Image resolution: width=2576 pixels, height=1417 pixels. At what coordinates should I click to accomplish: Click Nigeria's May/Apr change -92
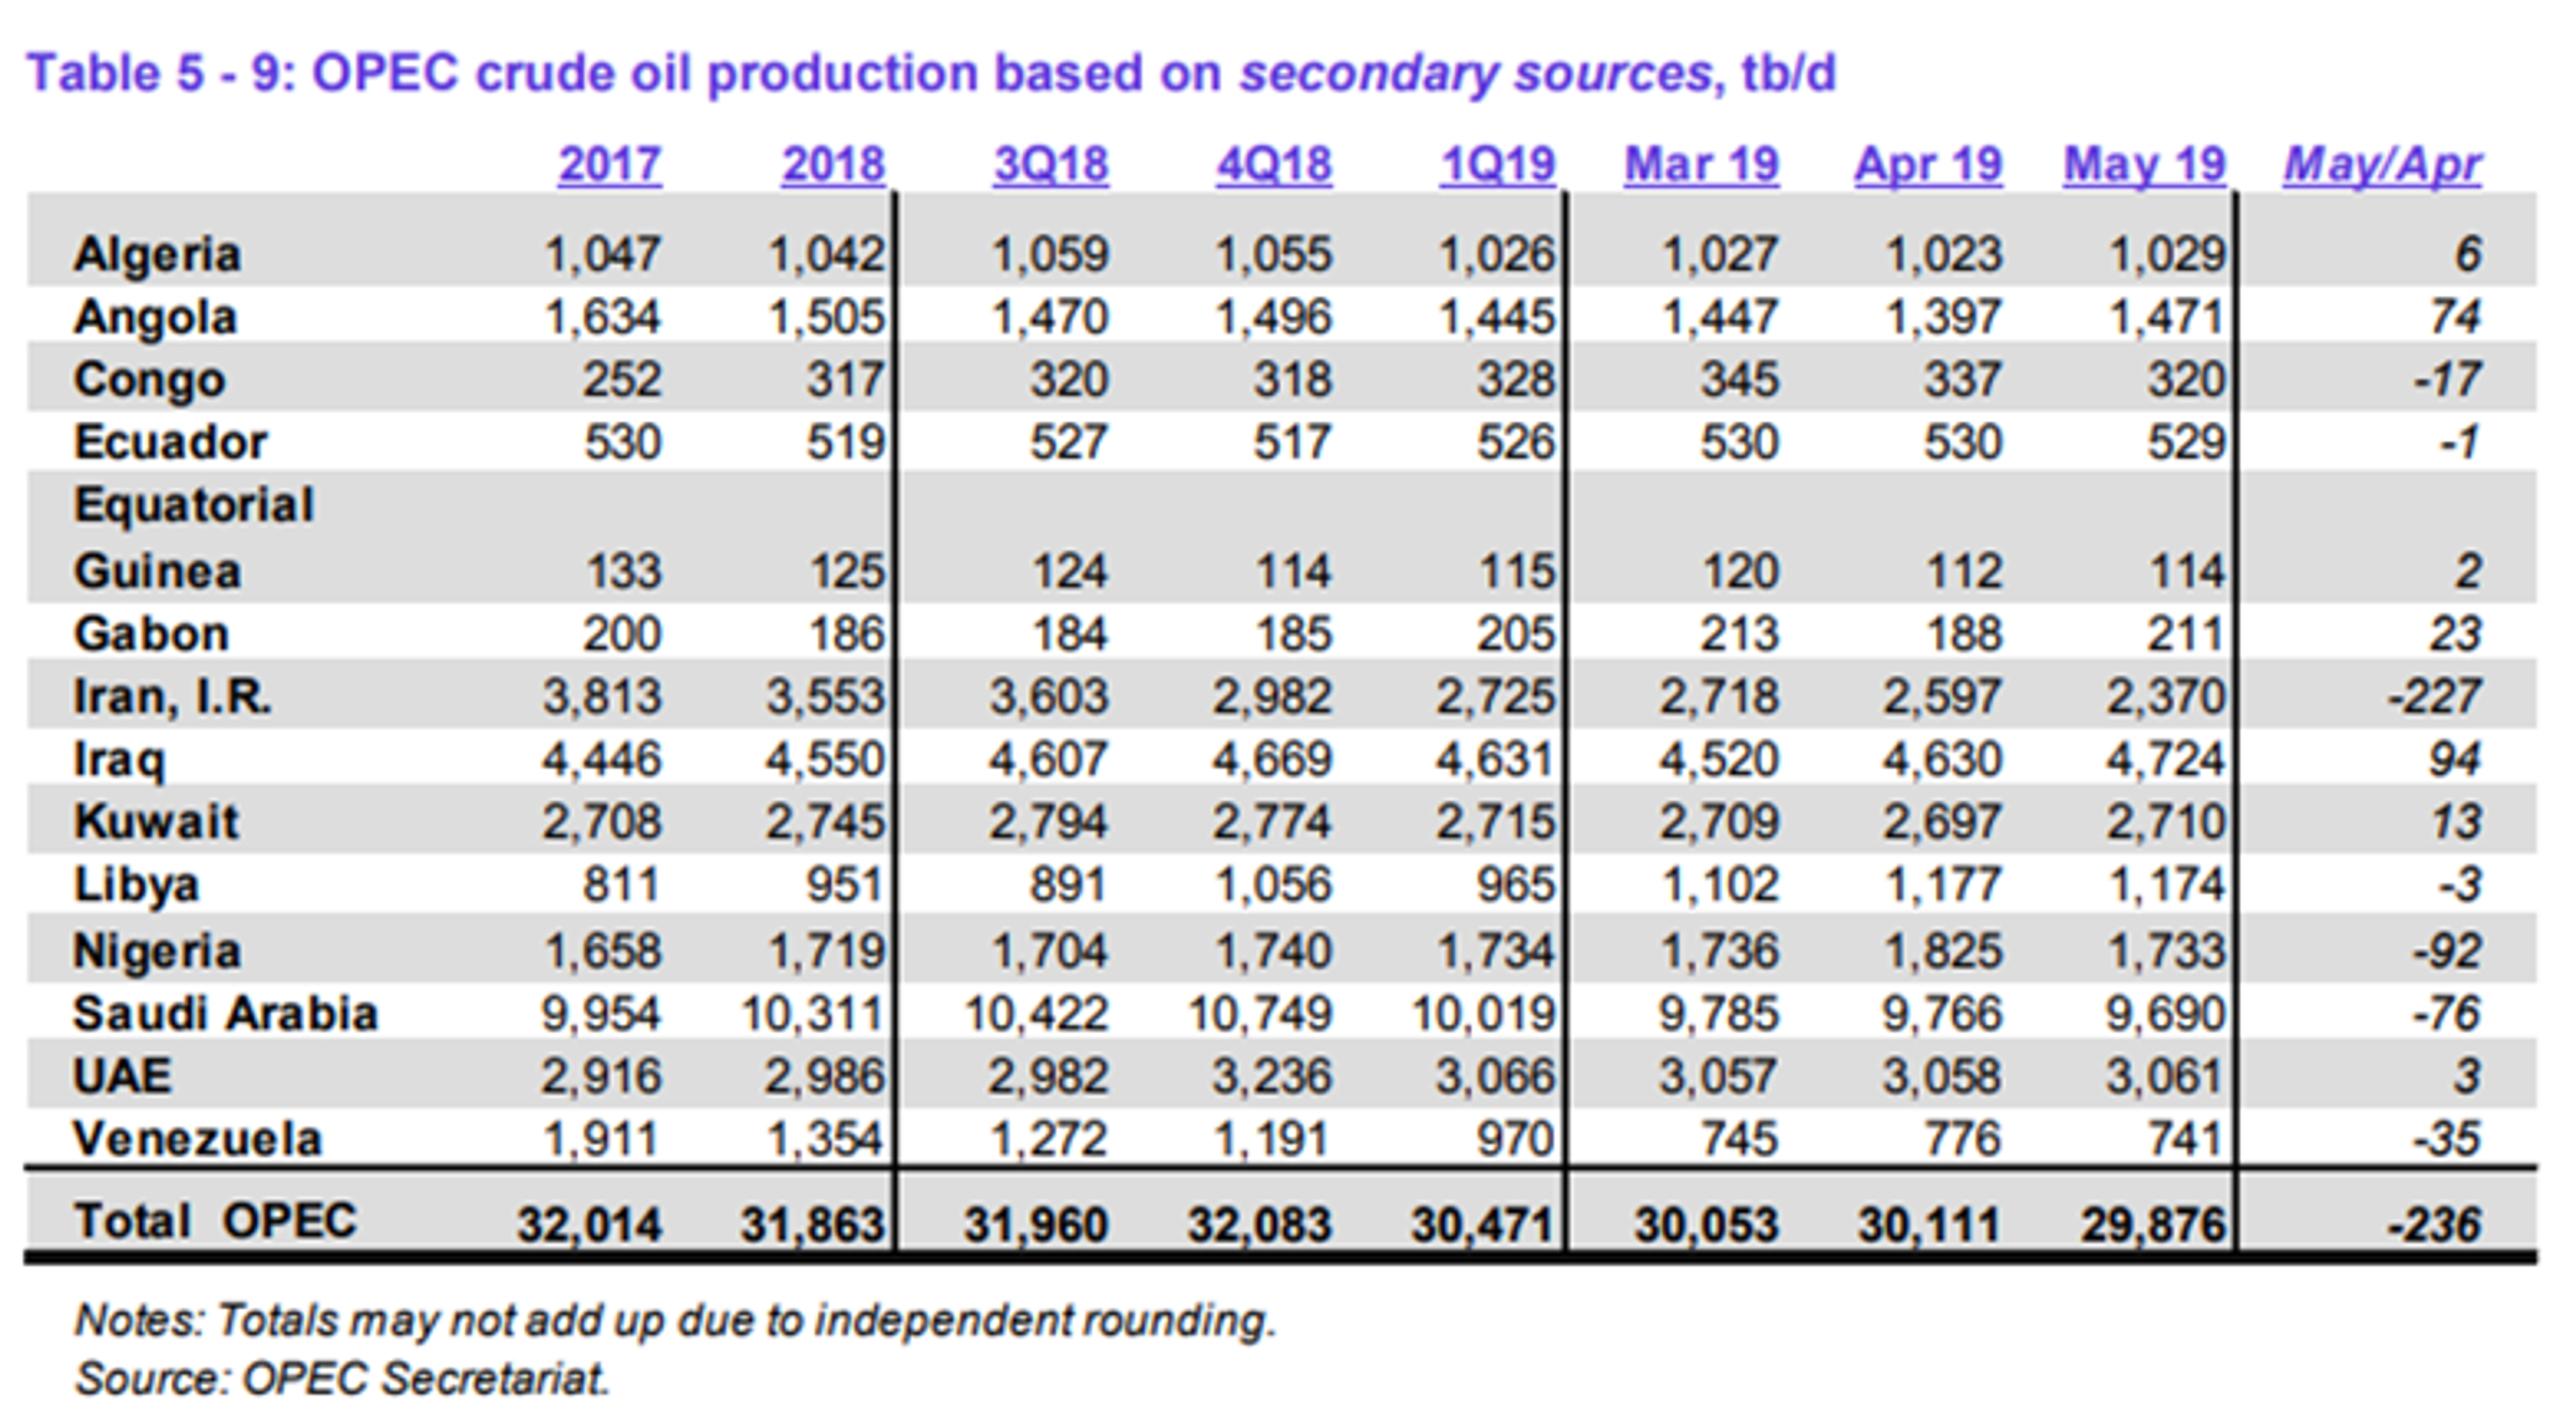[x=2447, y=950]
